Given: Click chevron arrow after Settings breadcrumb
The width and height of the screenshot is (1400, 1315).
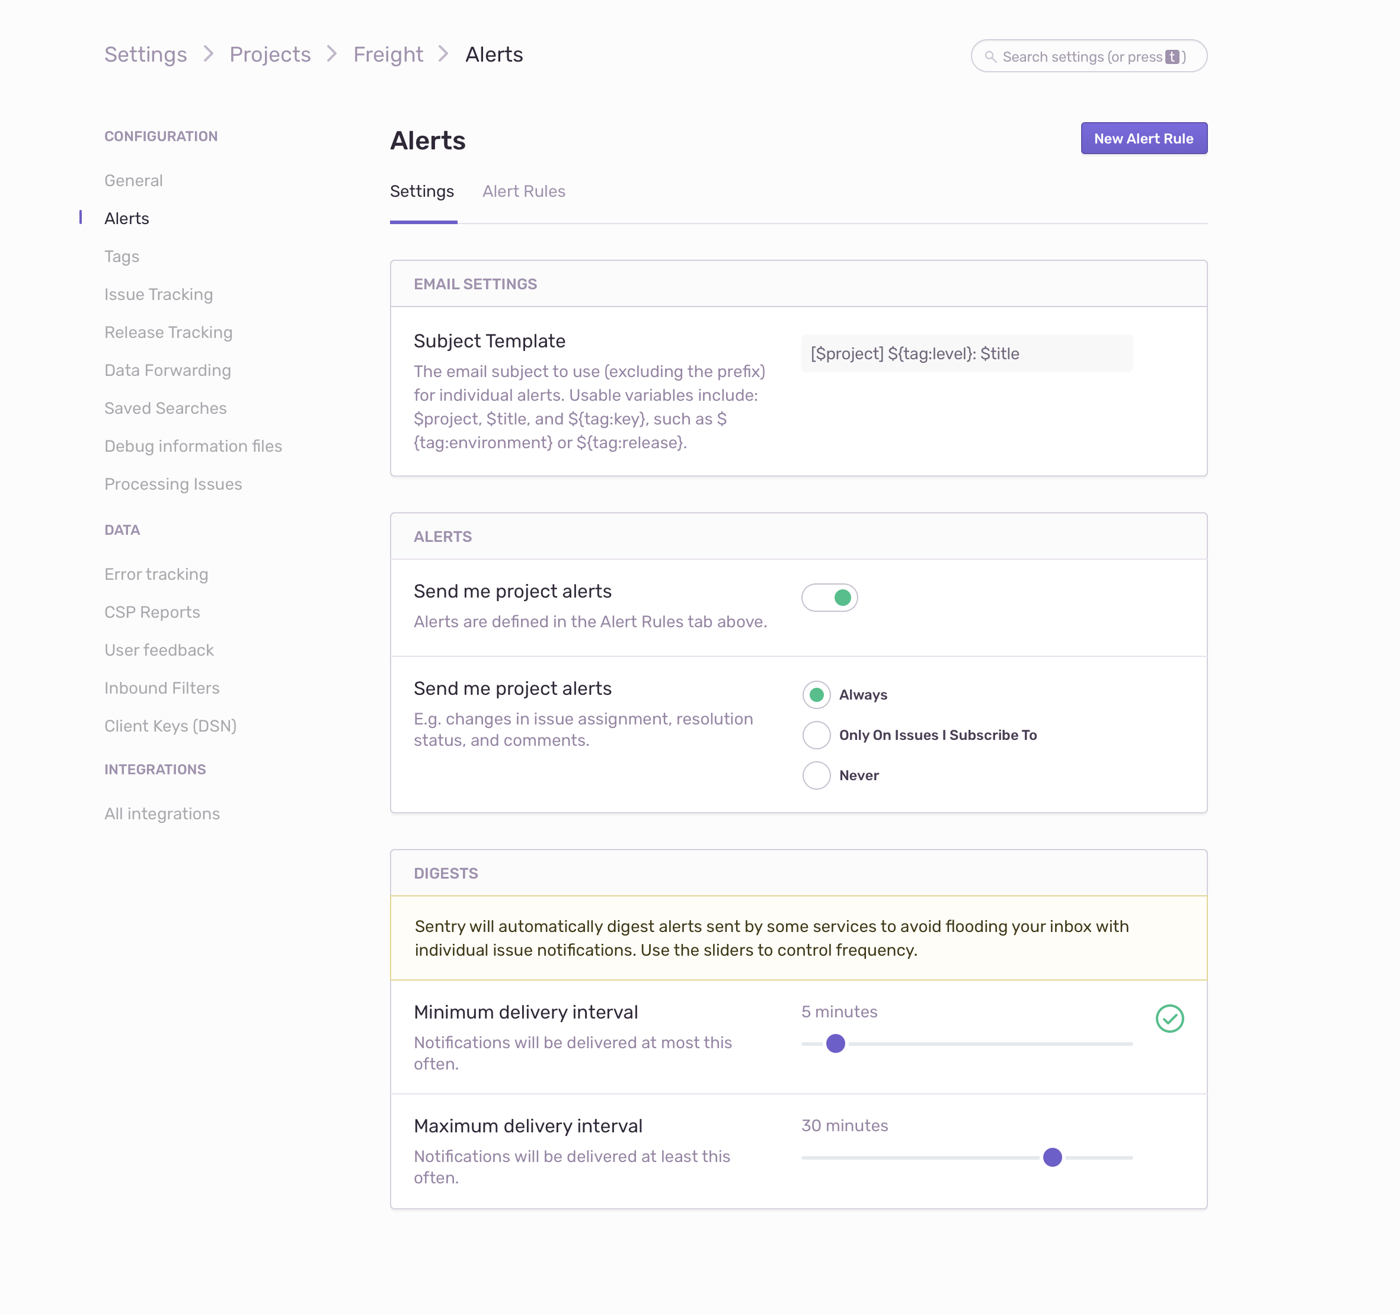Looking at the screenshot, I should 209,54.
